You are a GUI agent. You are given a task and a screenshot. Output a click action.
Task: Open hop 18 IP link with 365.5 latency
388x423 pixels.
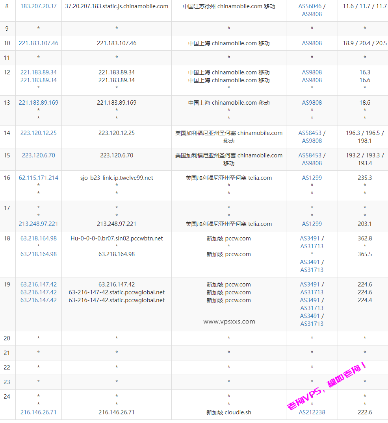pos(39,254)
